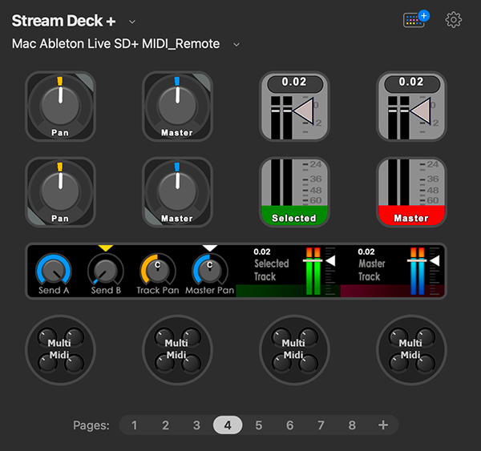Select the fourth Multi Midi dial
Image resolution: width=481 pixels, height=451 pixels.
coord(411,350)
